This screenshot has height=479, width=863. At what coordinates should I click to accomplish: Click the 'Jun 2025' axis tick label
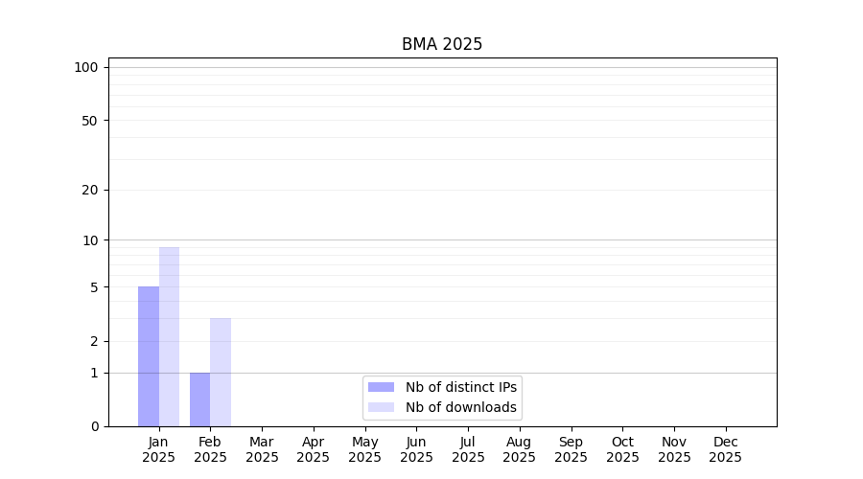(x=416, y=449)
